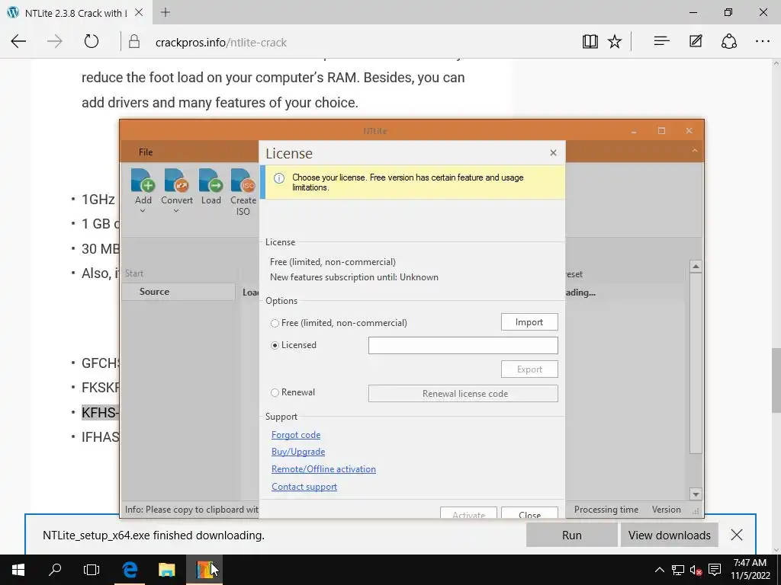Dismiss the download notification bar

[736, 535]
